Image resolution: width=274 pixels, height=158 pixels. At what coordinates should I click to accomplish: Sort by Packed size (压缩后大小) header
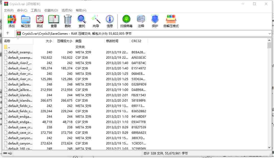click(64, 41)
